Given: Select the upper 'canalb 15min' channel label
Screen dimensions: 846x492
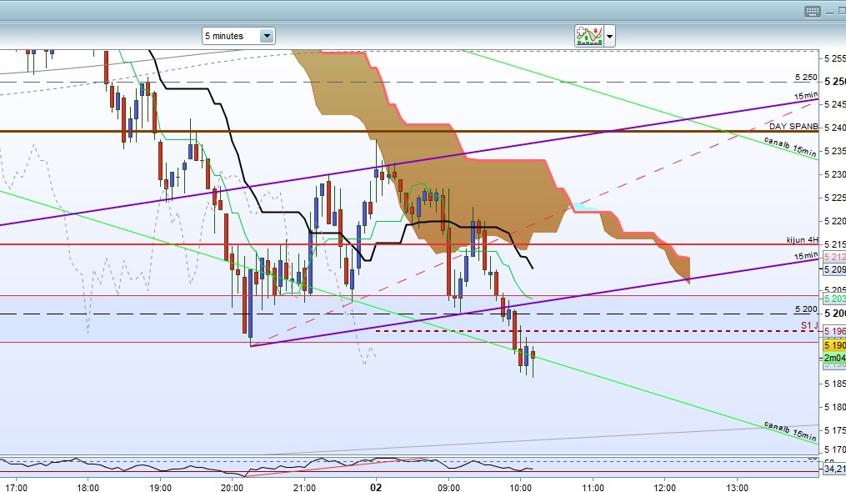Looking at the screenshot, I should pyautogui.click(x=790, y=147).
